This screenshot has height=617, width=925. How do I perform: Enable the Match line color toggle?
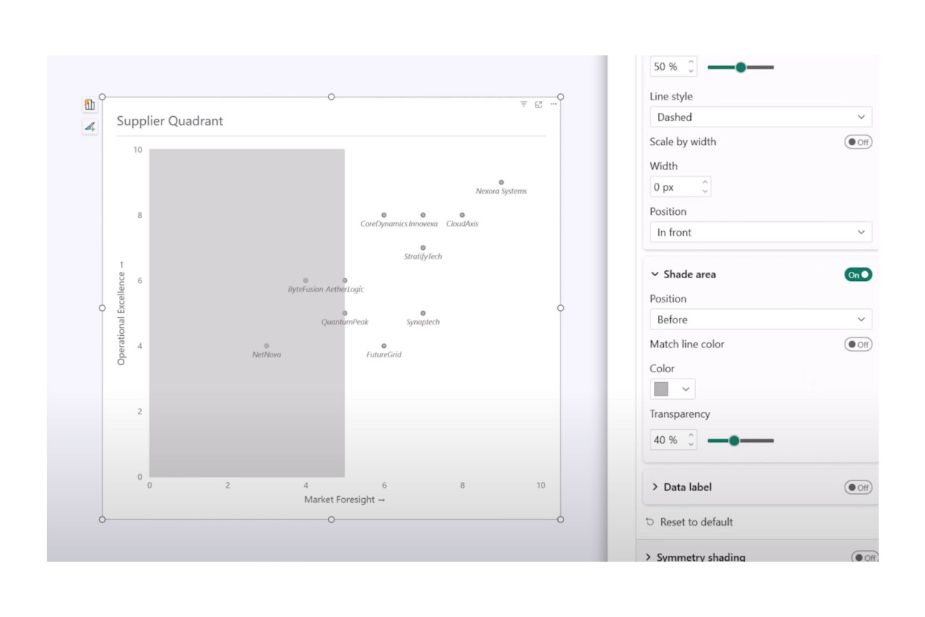click(858, 344)
